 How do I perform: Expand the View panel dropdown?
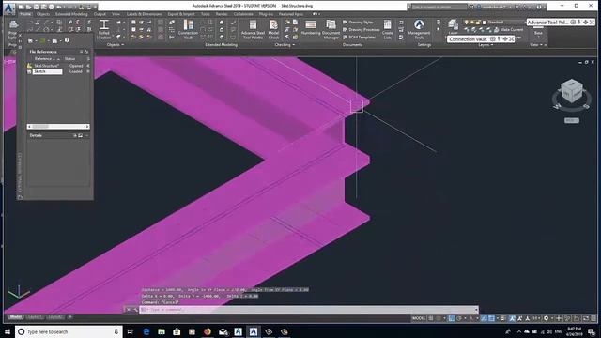coord(536,45)
